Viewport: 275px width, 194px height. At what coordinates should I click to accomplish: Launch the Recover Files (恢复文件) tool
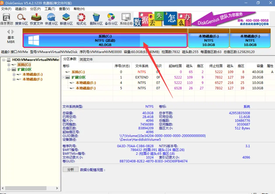pyautogui.click(x=36, y=19)
